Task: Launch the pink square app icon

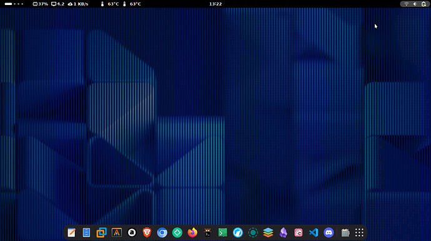Action: 298,232
